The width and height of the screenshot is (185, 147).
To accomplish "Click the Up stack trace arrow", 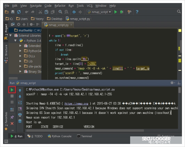I will pyautogui.click(x=20, y=90).
